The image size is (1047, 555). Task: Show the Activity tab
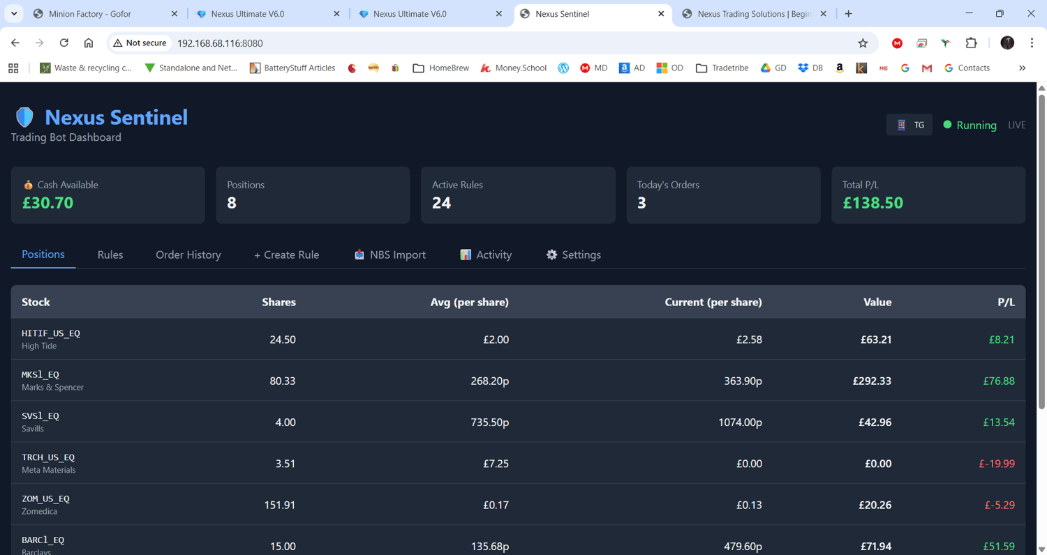[486, 254]
